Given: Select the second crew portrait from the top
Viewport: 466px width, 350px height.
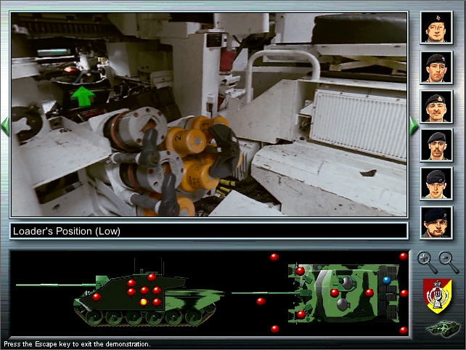Looking at the screenshot, I should (x=437, y=67).
